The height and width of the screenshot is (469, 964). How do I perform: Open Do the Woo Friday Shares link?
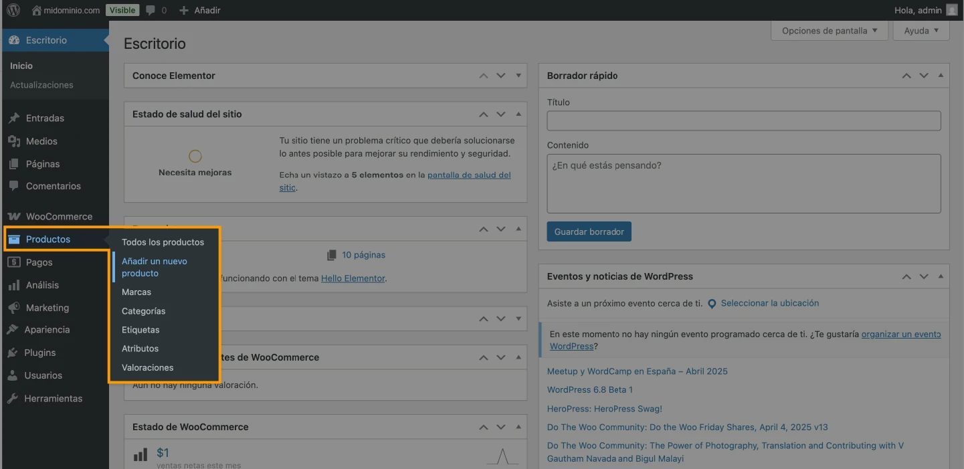tap(688, 427)
